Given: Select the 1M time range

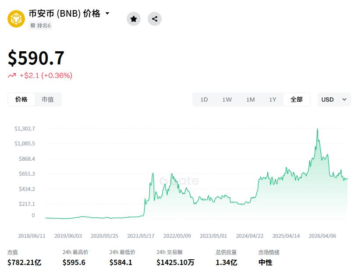Looking at the screenshot, I should click(x=251, y=100).
